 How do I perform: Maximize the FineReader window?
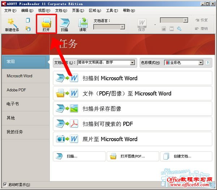coord(208,4)
